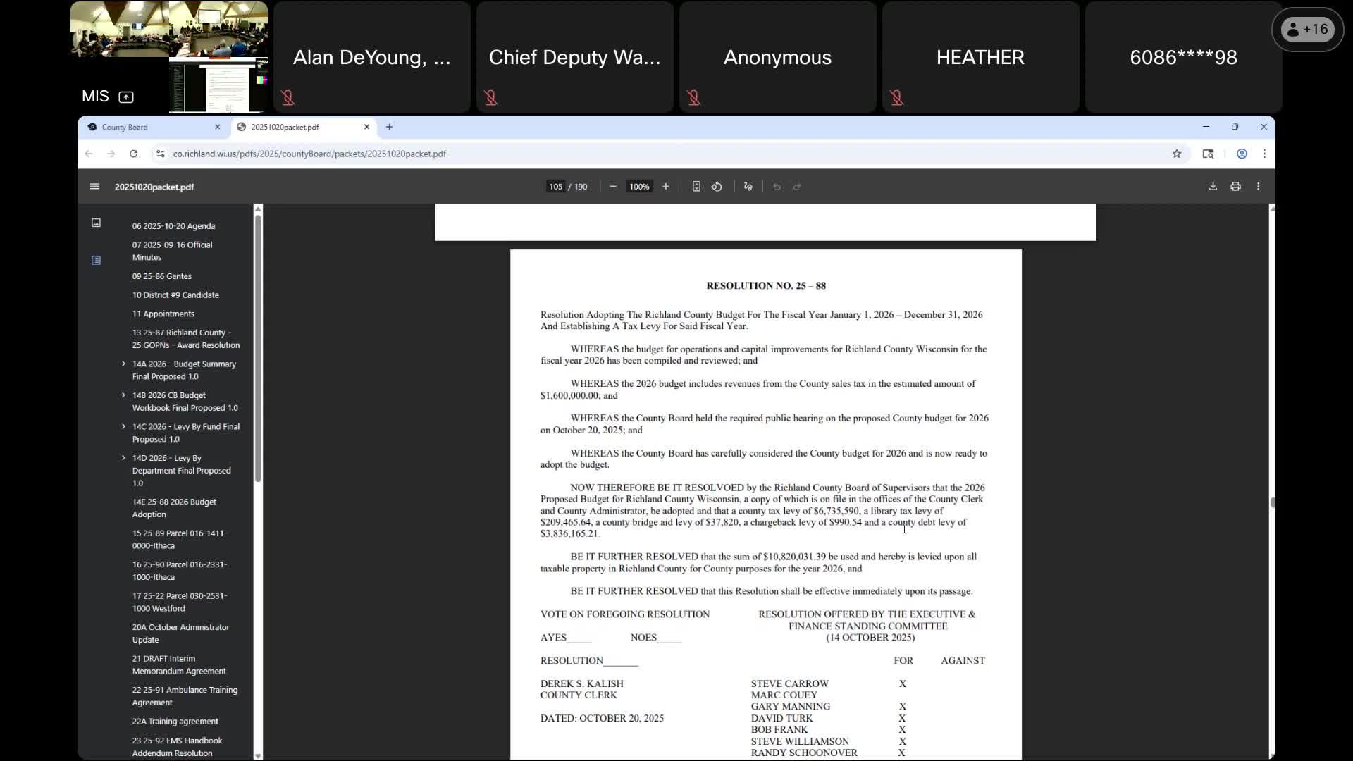Viewport: 1353px width, 761px height.
Task: Bookmark this page with the star icon
Action: [x=1176, y=154]
